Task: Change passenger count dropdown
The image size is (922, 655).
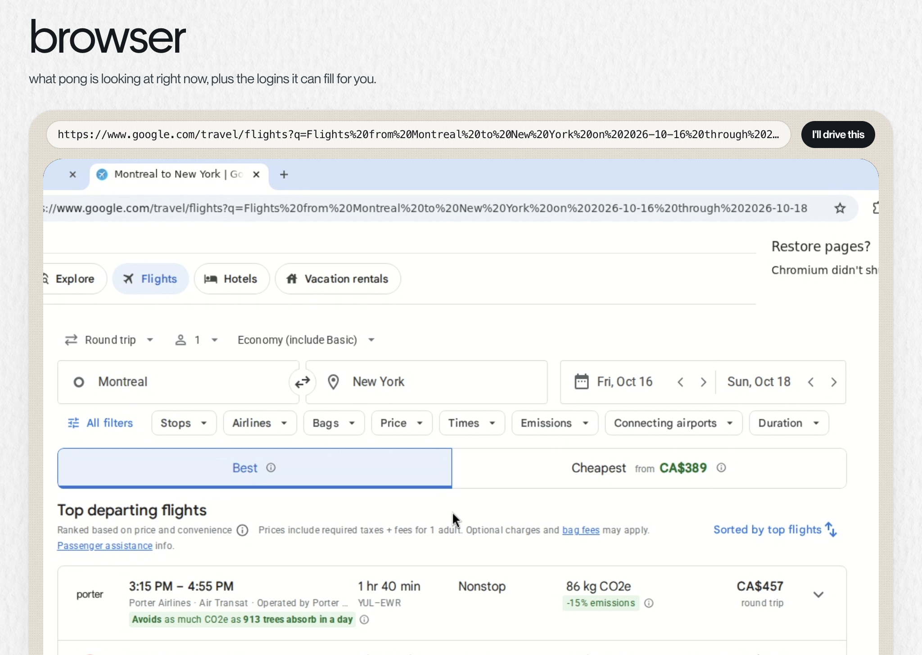Action: coord(197,340)
